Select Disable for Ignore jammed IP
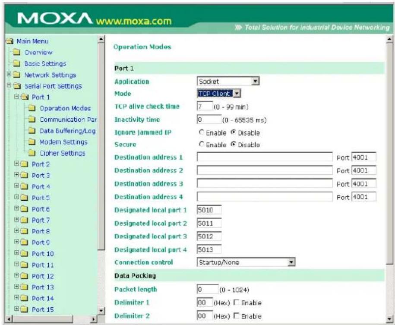Viewport: 395px width, 325px height. [233, 132]
